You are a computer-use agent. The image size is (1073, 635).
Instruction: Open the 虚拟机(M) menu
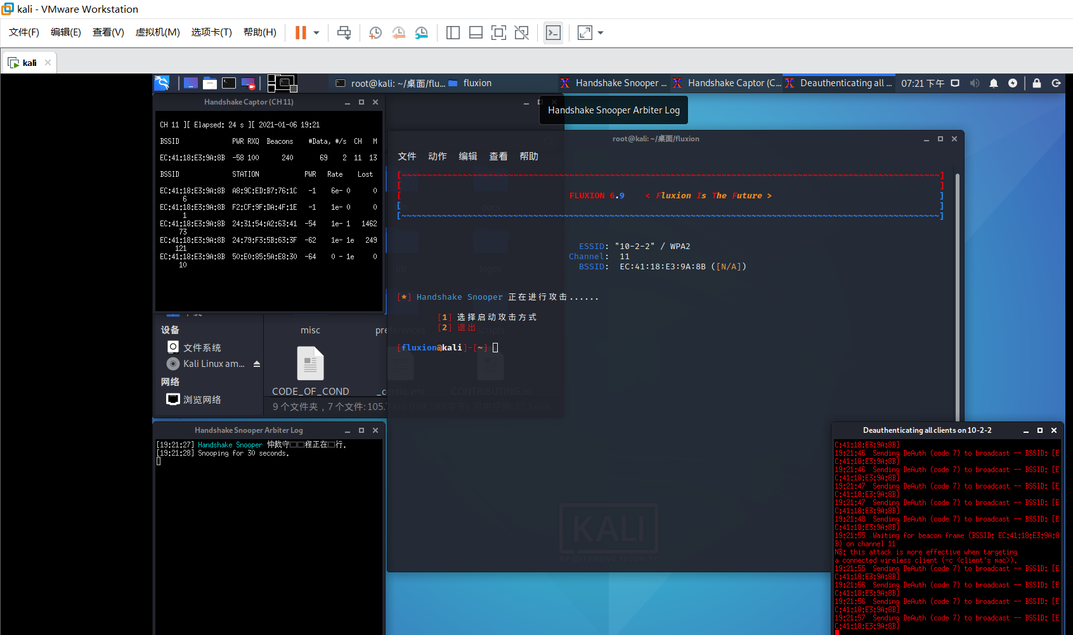(x=158, y=32)
